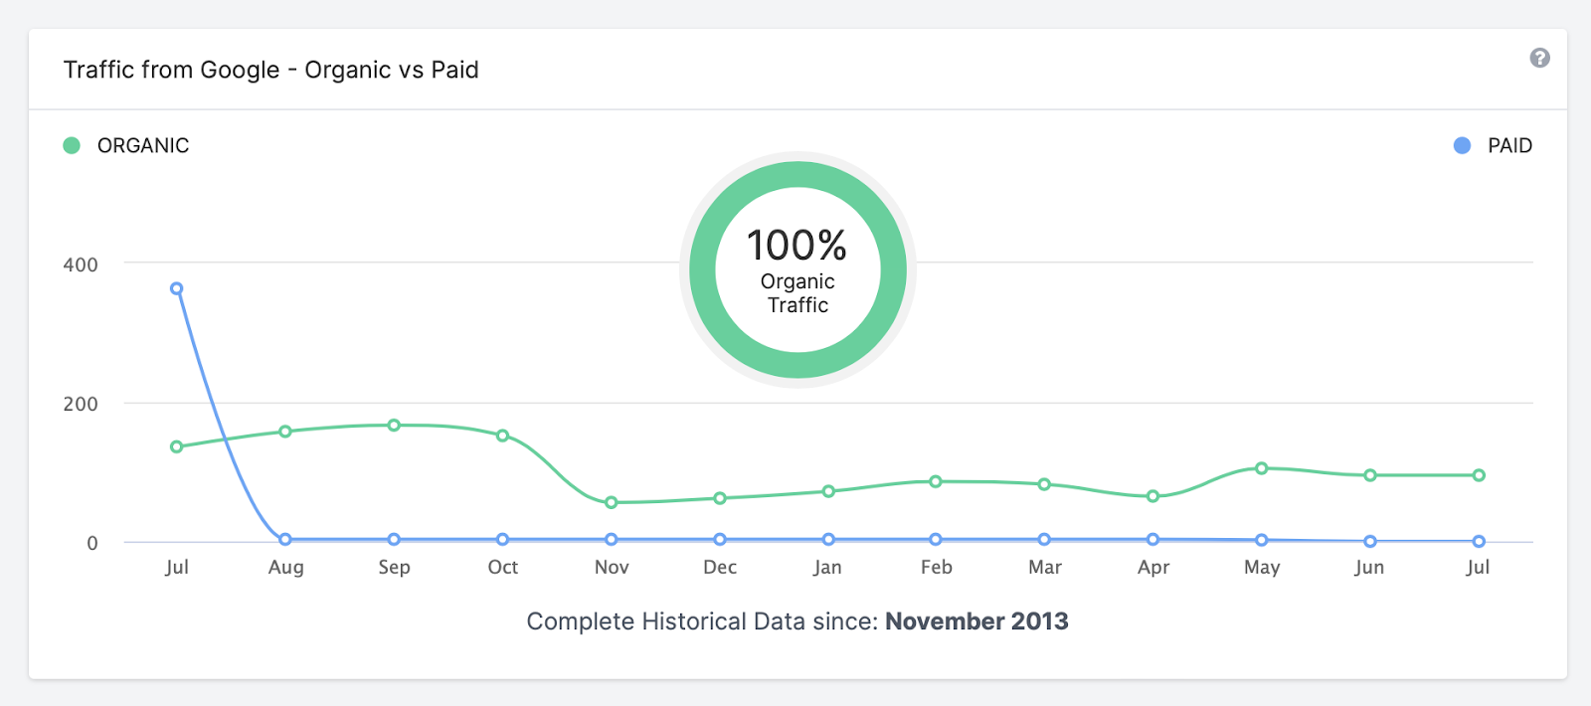The image size is (1591, 706).
Task: Click the help question mark icon
Action: (x=1539, y=59)
